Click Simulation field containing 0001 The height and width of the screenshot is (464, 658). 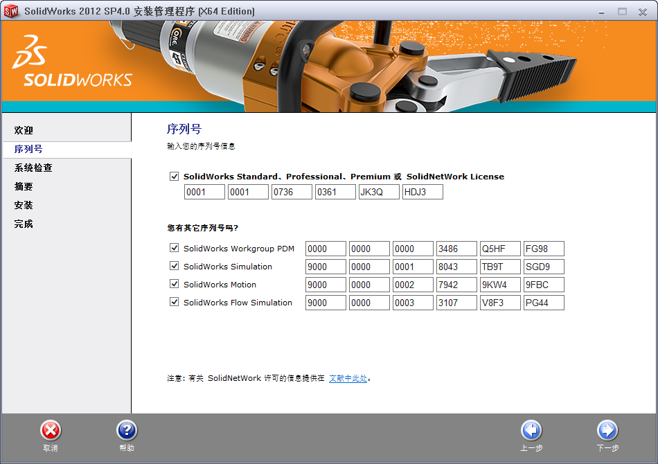click(413, 267)
